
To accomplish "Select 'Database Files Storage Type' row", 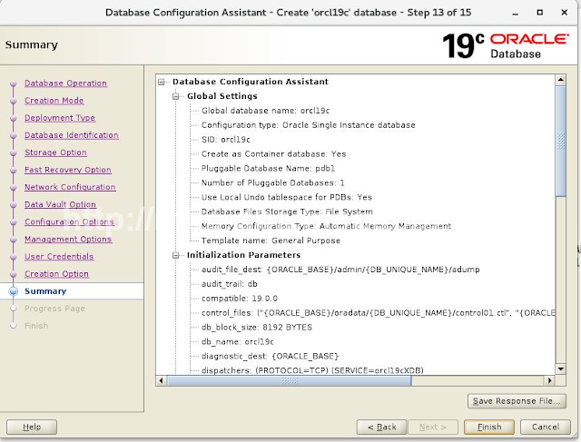I will [287, 211].
